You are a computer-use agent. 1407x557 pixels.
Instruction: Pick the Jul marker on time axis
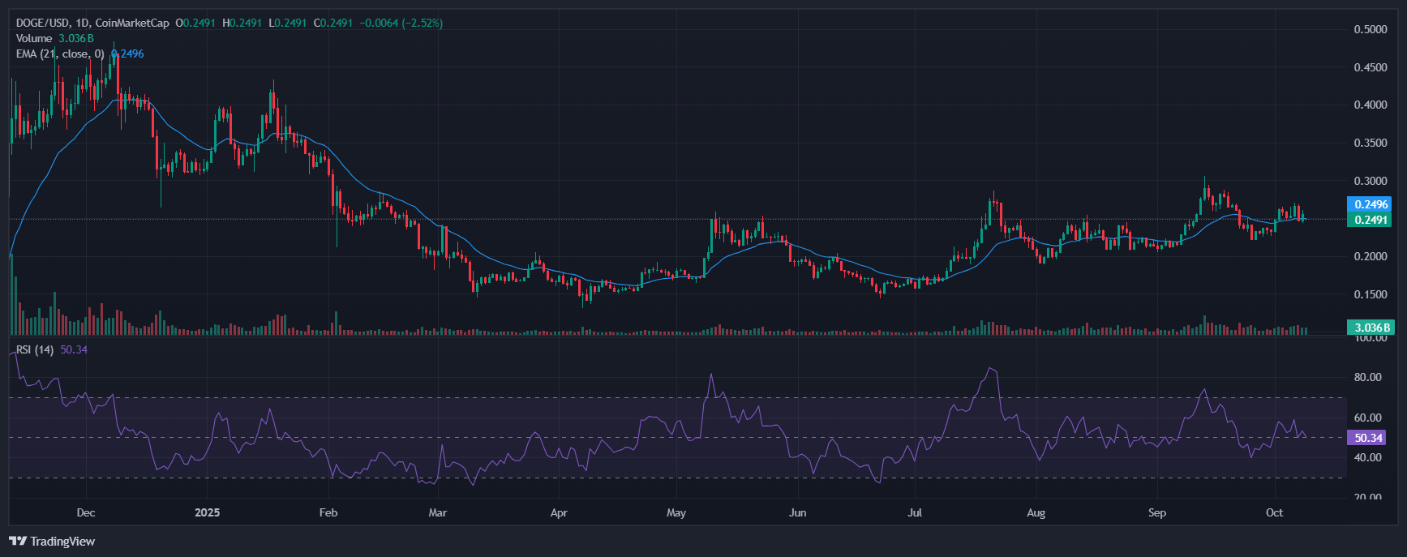pyautogui.click(x=915, y=512)
